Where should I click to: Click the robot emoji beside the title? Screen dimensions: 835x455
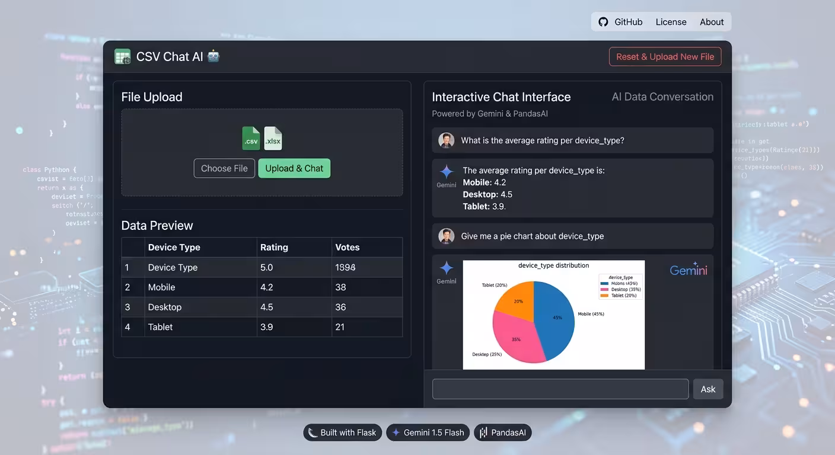tap(213, 56)
